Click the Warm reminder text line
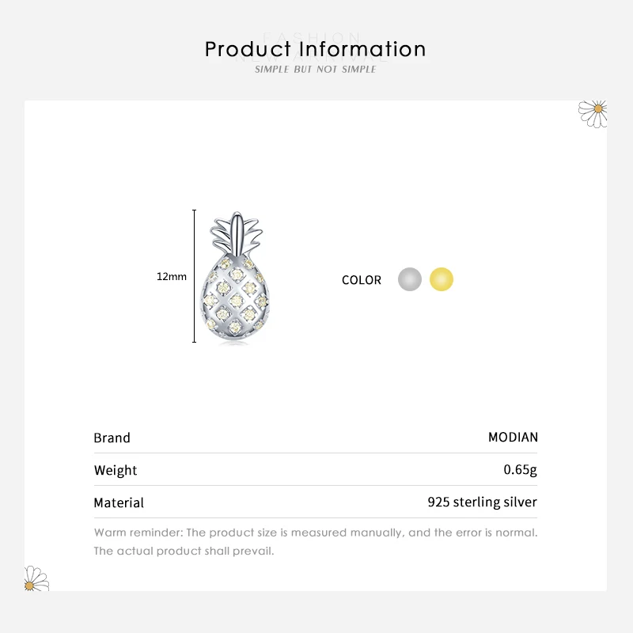 pyautogui.click(x=316, y=533)
